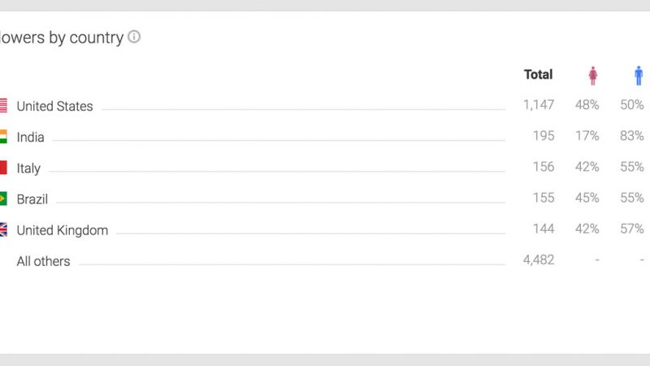Select the Brazil country label
The image size is (650, 366).
coord(32,199)
